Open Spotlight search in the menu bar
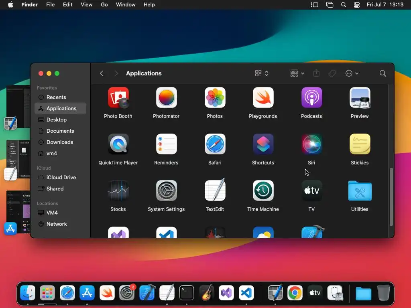The width and height of the screenshot is (411, 308). tap(344, 5)
